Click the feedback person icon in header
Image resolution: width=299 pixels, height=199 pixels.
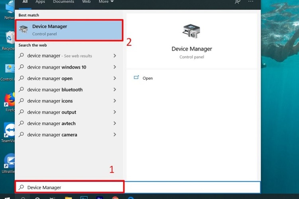(238, 2)
